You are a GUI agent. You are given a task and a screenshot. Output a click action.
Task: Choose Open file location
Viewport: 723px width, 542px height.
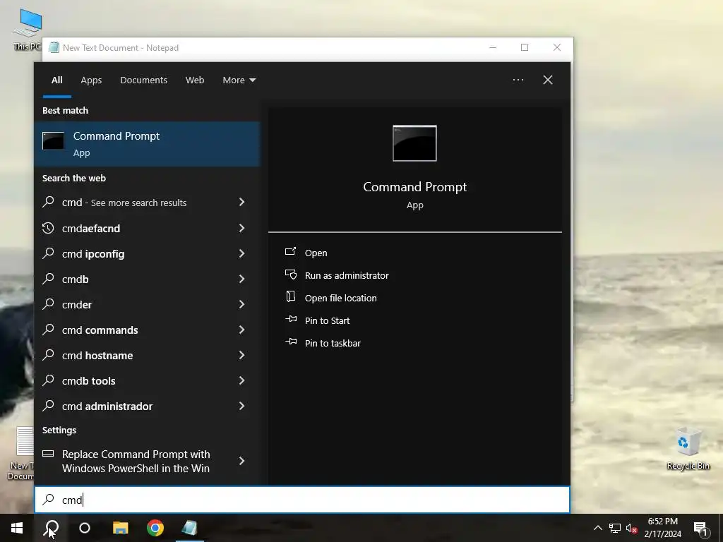[x=330, y=298]
